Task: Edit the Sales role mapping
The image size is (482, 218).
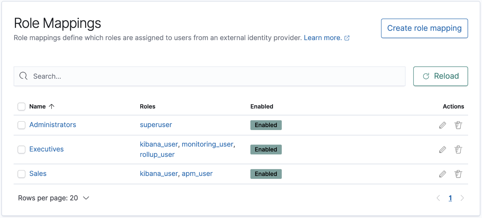Action: 443,174
